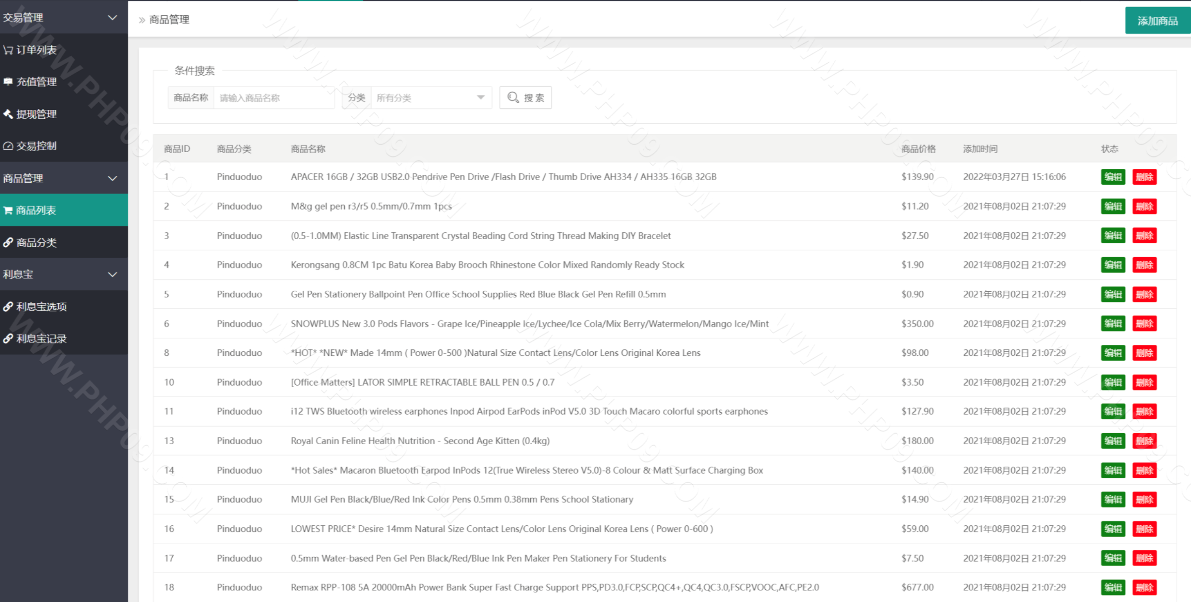The width and height of the screenshot is (1191, 602).
Task: Delete the SNOWPLUS Pods product row
Action: pyautogui.click(x=1144, y=323)
